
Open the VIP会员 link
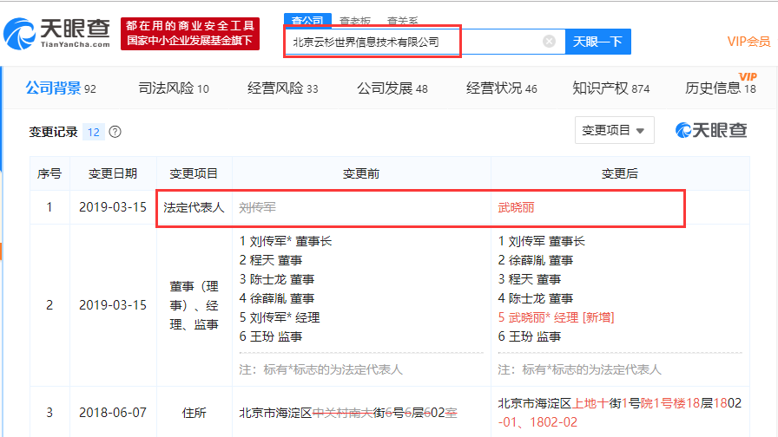(748, 42)
